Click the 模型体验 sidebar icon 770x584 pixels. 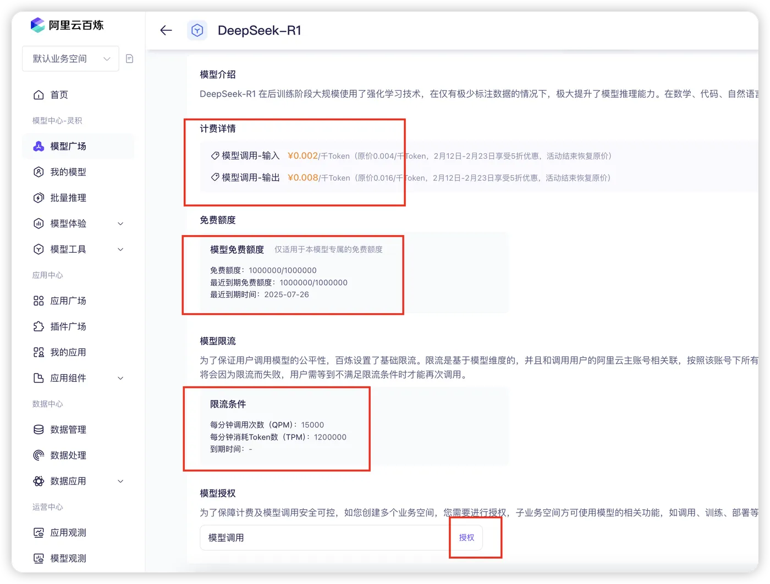coord(38,224)
